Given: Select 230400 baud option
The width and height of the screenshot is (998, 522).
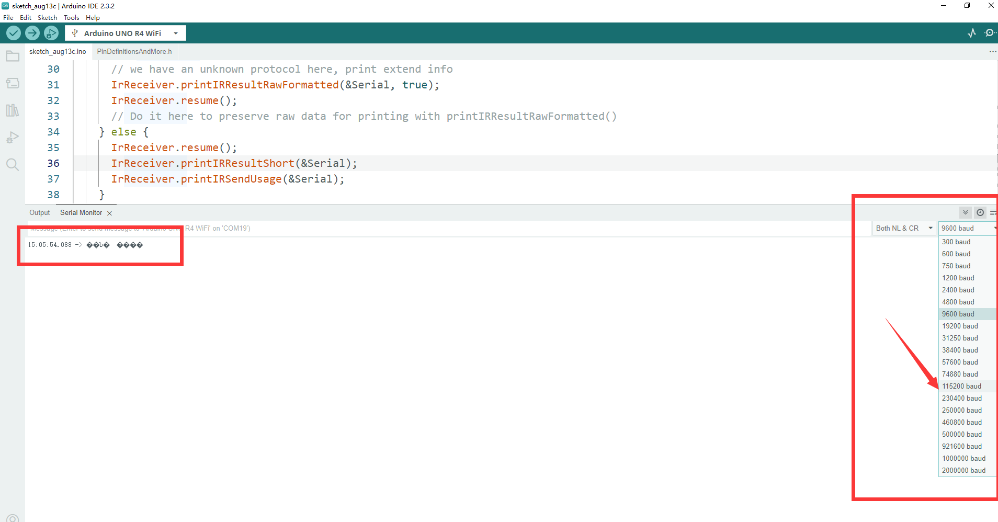Looking at the screenshot, I should 967,398.
